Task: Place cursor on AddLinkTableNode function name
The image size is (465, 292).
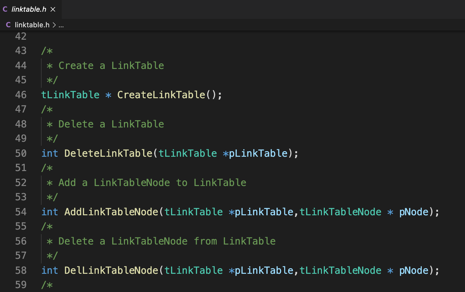Action: coord(111,212)
